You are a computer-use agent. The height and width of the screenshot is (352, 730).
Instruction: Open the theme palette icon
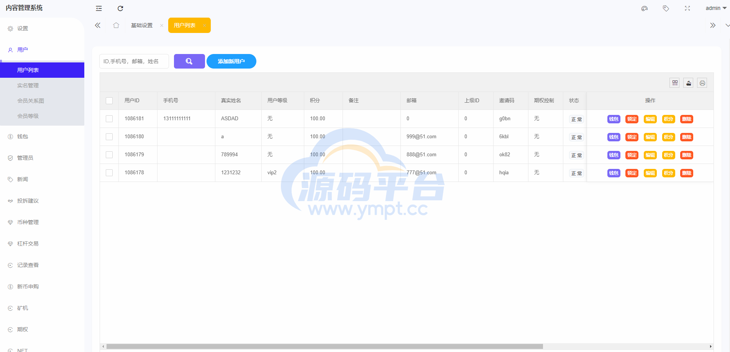point(645,8)
